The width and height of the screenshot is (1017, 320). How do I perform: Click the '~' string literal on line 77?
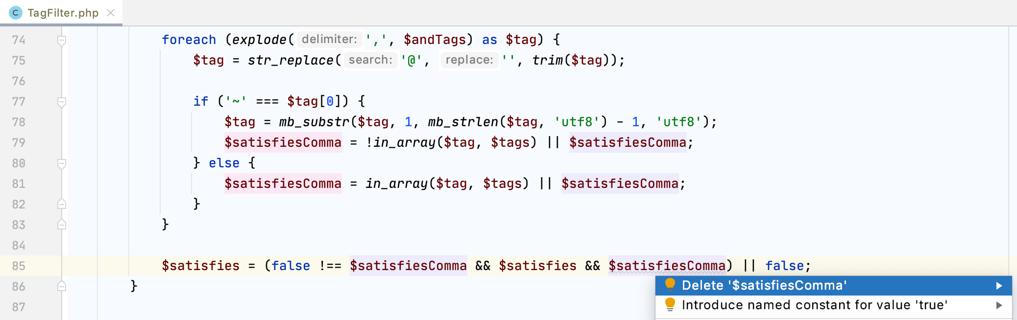[236, 101]
